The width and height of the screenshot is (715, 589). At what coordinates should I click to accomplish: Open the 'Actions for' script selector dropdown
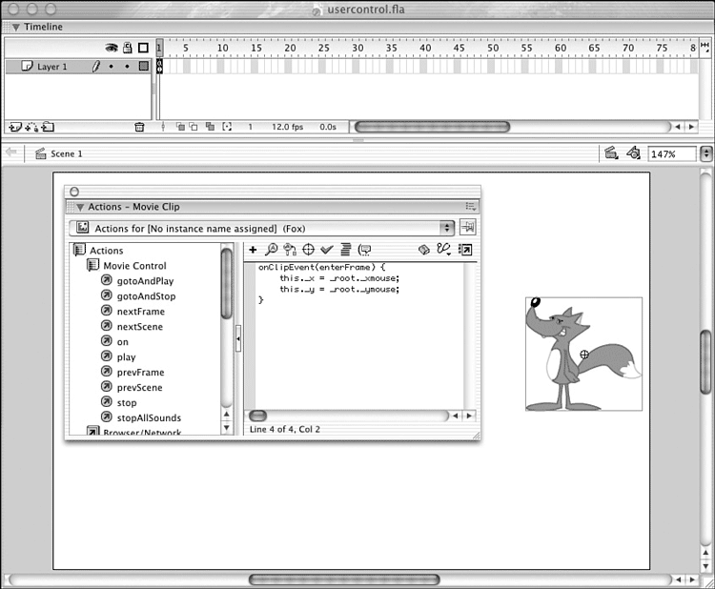446,229
